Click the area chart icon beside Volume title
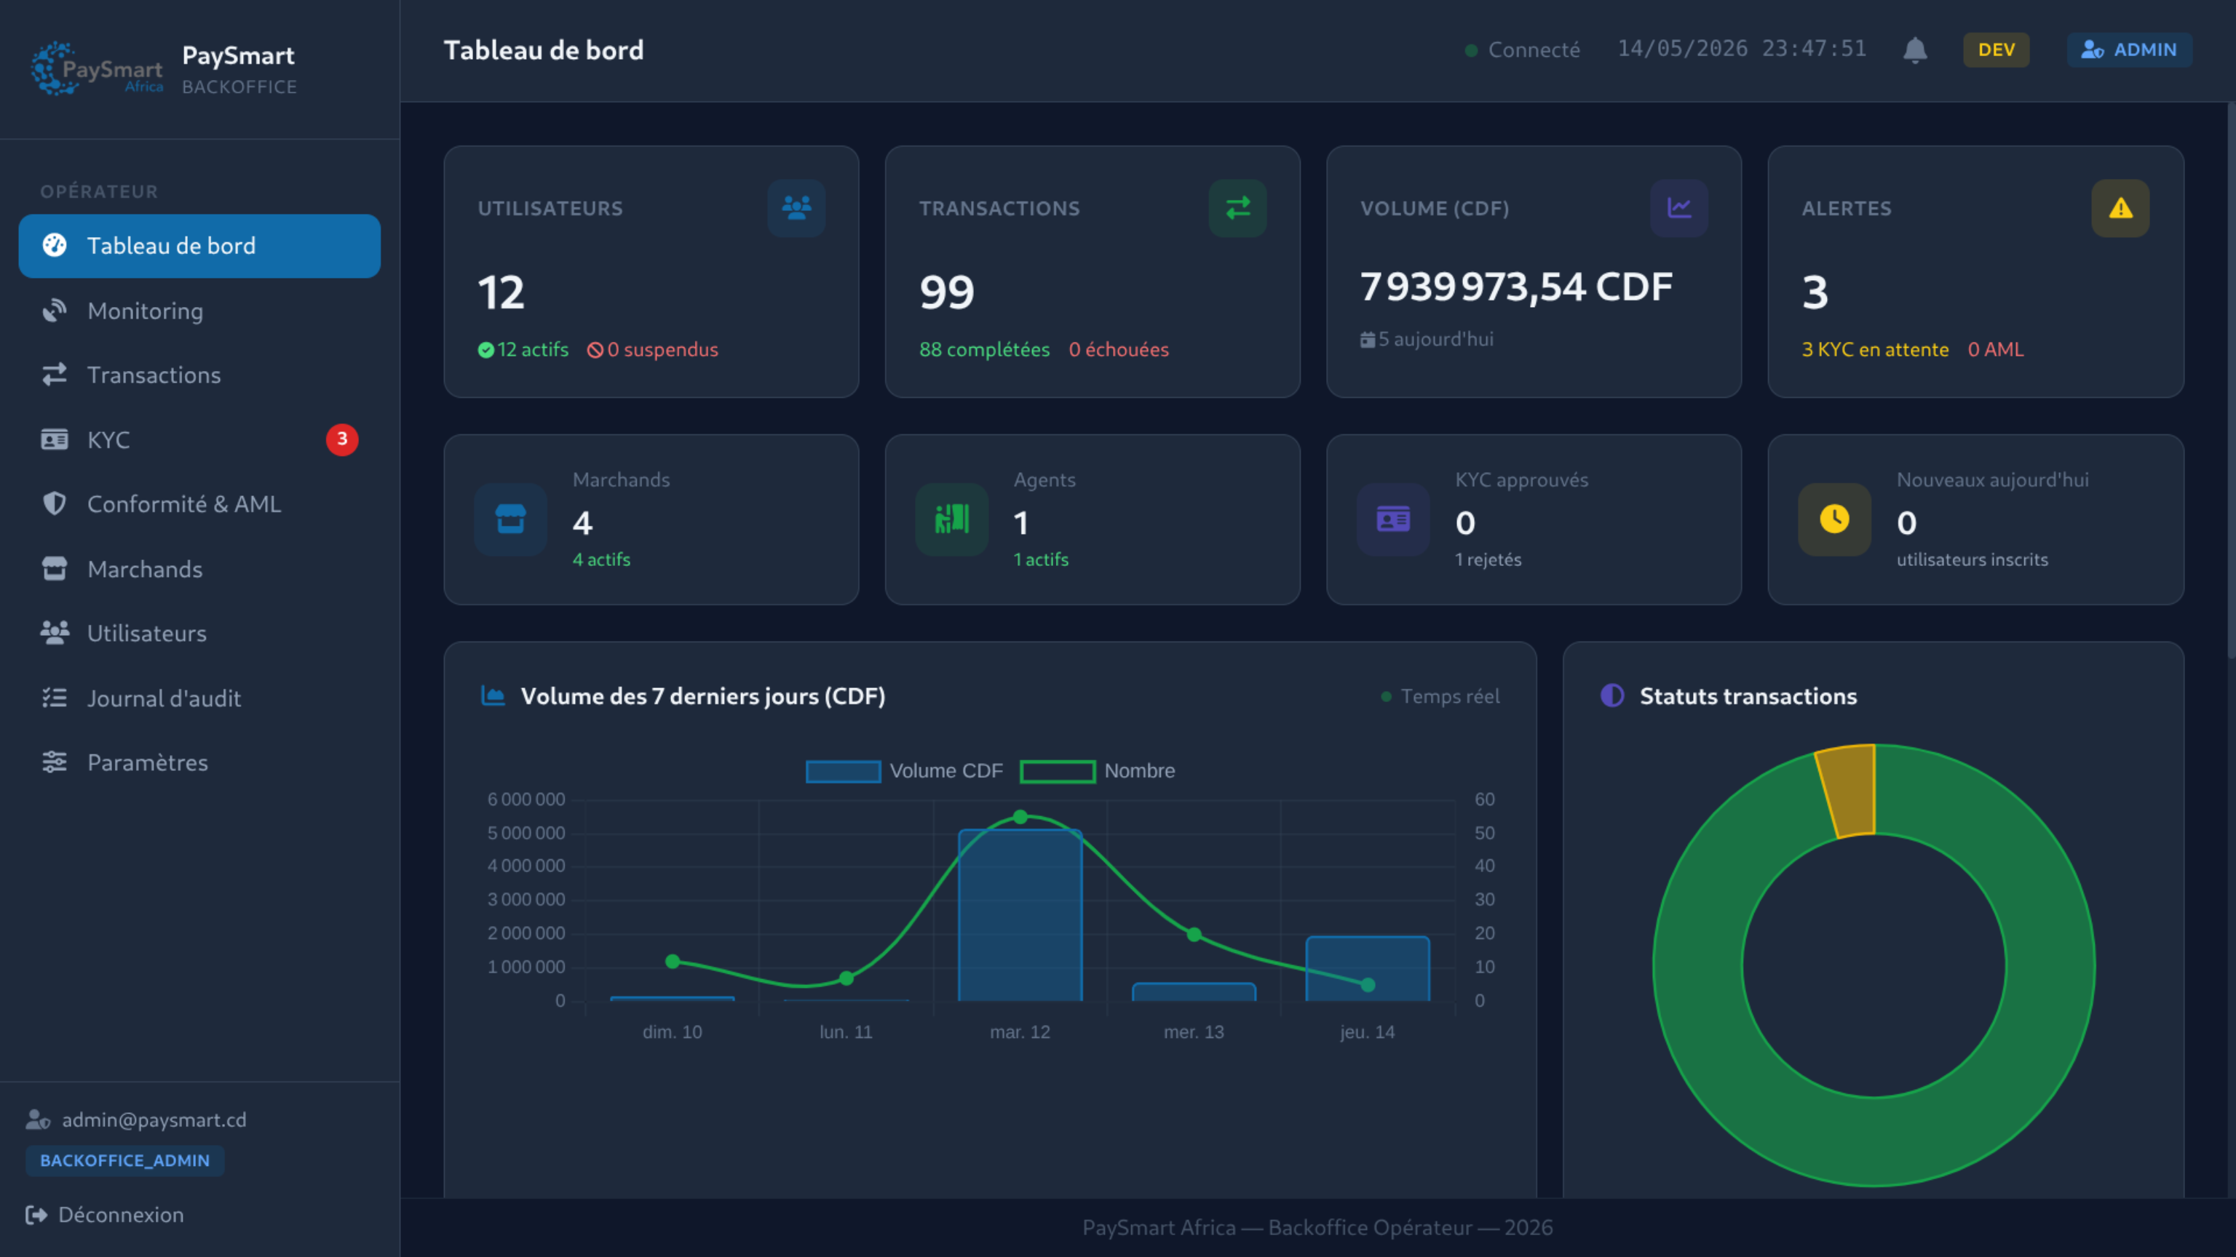 point(493,695)
